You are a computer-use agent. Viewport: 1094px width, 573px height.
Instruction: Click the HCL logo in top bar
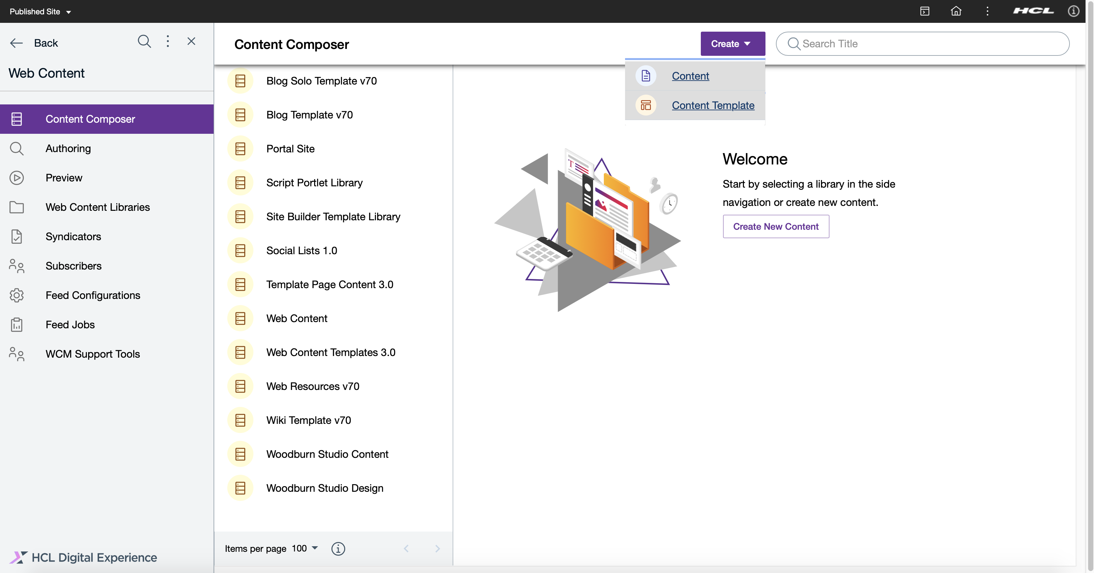click(x=1033, y=11)
